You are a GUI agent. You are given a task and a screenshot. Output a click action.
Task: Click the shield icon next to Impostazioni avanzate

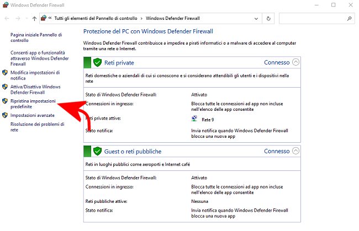pos(5,115)
